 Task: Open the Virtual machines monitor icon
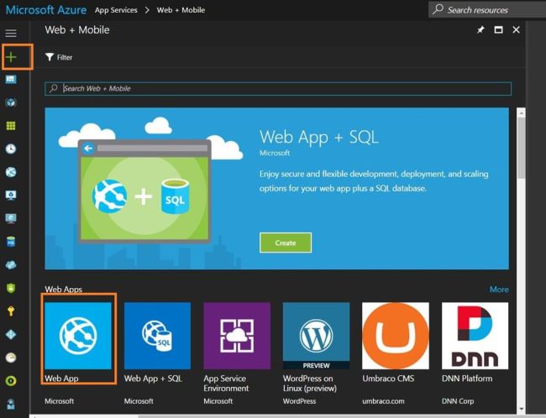[x=11, y=218]
